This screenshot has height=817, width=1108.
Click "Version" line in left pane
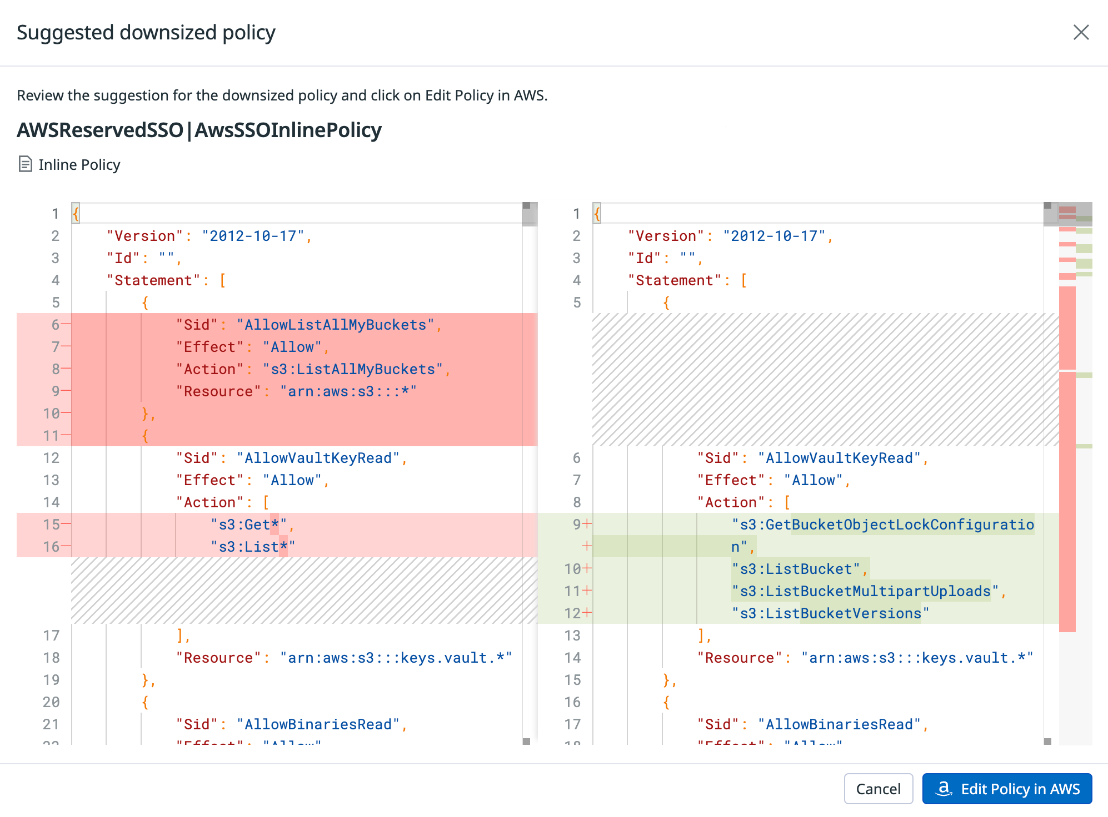[x=209, y=236]
